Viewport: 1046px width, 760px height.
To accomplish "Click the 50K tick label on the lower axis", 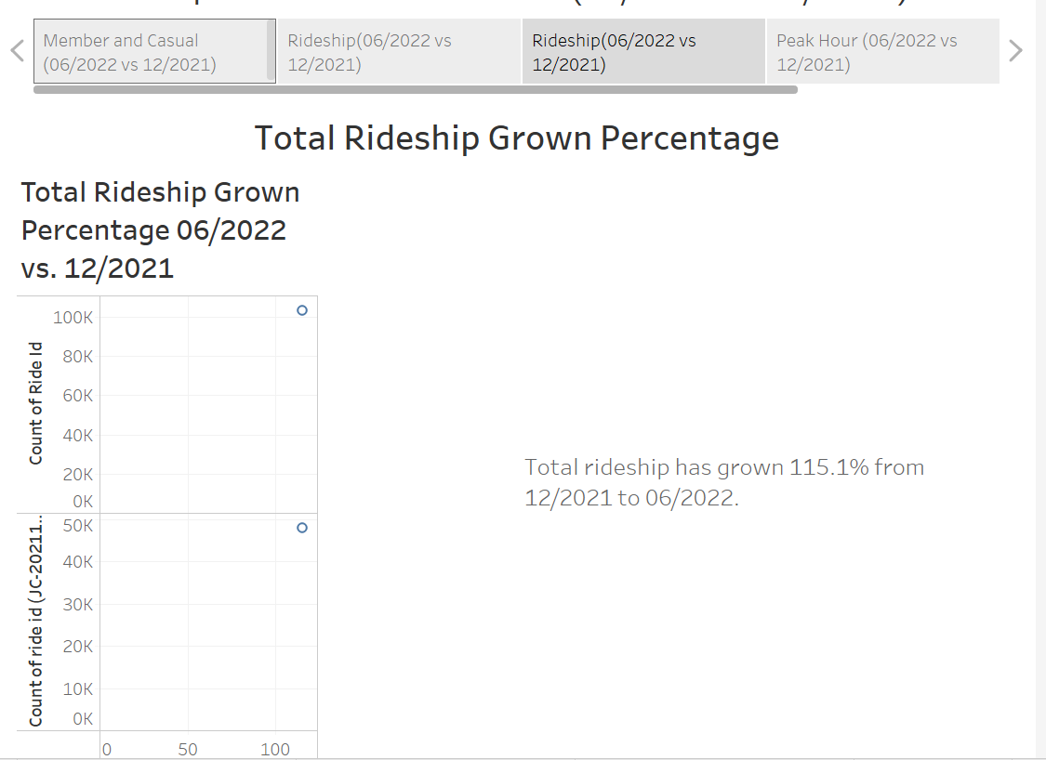I will pos(79,525).
